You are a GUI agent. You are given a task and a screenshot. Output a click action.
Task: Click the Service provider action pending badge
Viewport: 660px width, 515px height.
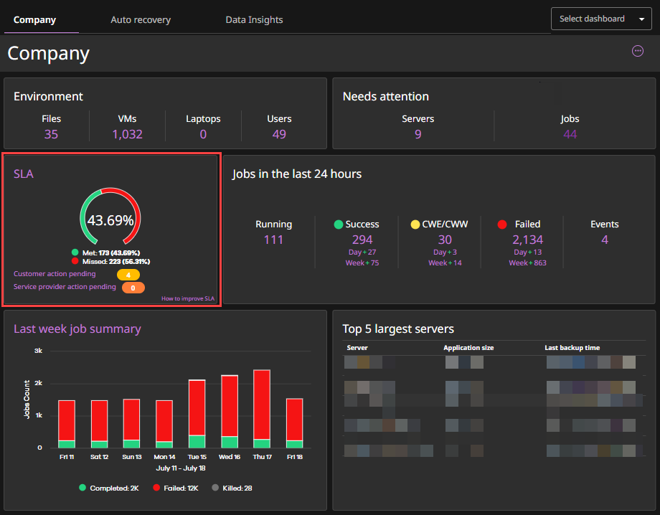pyautogui.click(x=132, y=288)
